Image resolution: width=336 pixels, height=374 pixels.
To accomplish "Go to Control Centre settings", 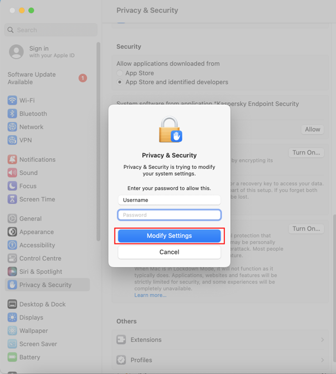I will [x=40, y=258].
